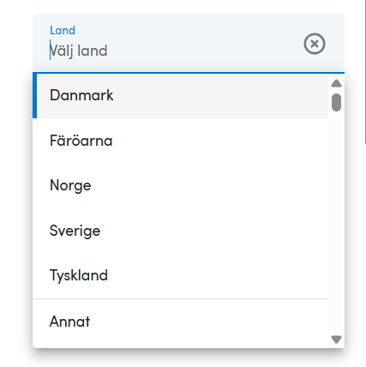Focus the Välj land input field
The width and height of the screenshot is (366, 367).
(x=171, y=51)
